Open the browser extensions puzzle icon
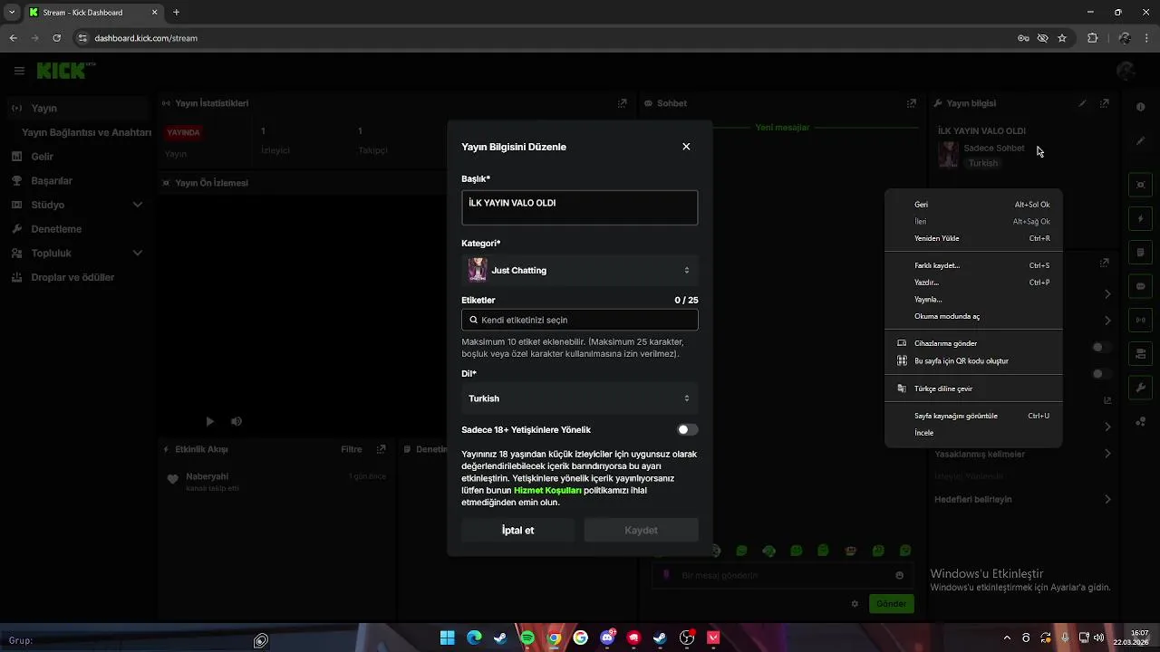 [1092, 38]
